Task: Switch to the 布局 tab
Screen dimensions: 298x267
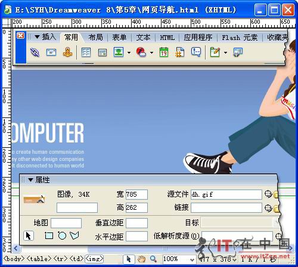Action: [95, 38]
